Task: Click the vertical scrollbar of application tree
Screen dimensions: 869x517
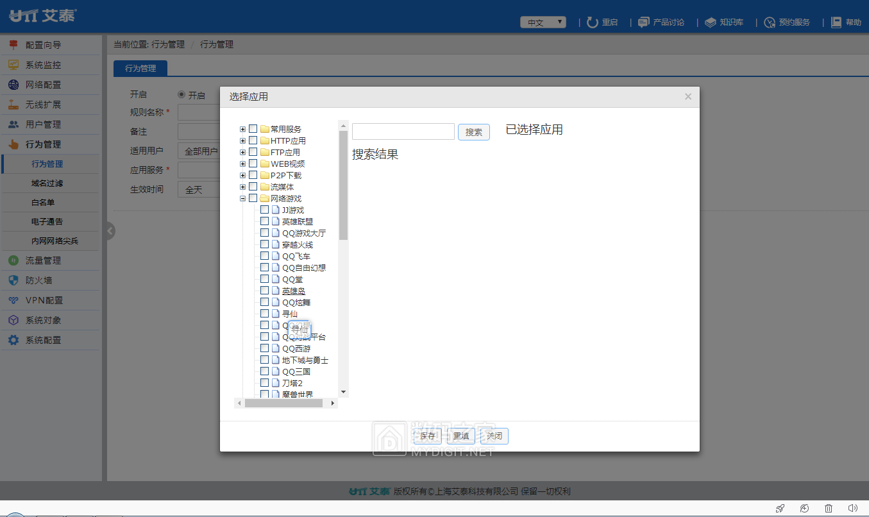Action: click(x=343, y=185)
